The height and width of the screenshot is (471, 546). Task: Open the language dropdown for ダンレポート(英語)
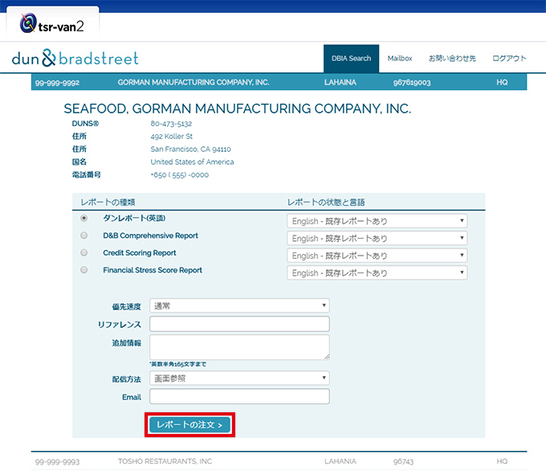pyautogui.click(x=377, y=221)
